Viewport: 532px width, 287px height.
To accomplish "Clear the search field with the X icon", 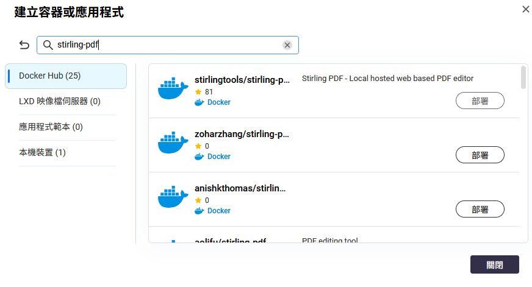I will (x=287, y=45).
